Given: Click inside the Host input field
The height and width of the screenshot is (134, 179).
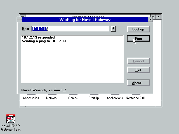Looking at the screenshot, I should click(70, 29).
